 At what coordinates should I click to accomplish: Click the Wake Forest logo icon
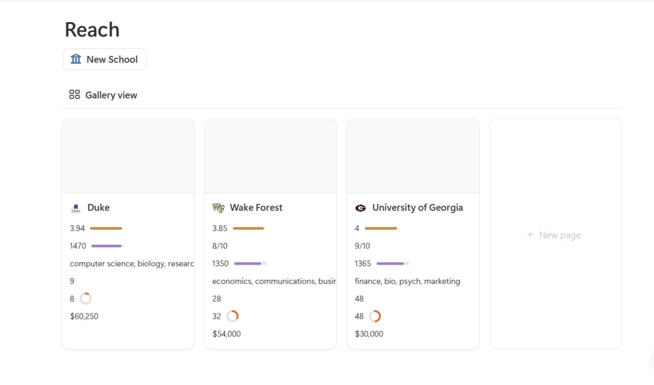click(219, 208)
